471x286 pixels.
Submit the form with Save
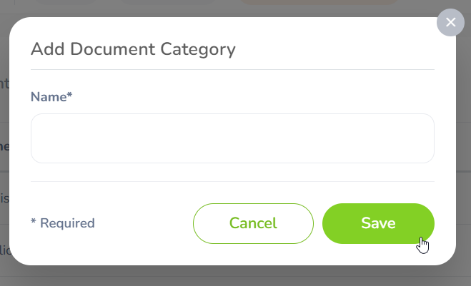(378, 223)
